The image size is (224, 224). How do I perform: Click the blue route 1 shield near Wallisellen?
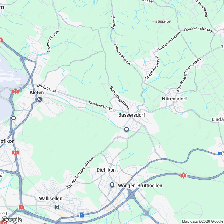pos(82,215)
